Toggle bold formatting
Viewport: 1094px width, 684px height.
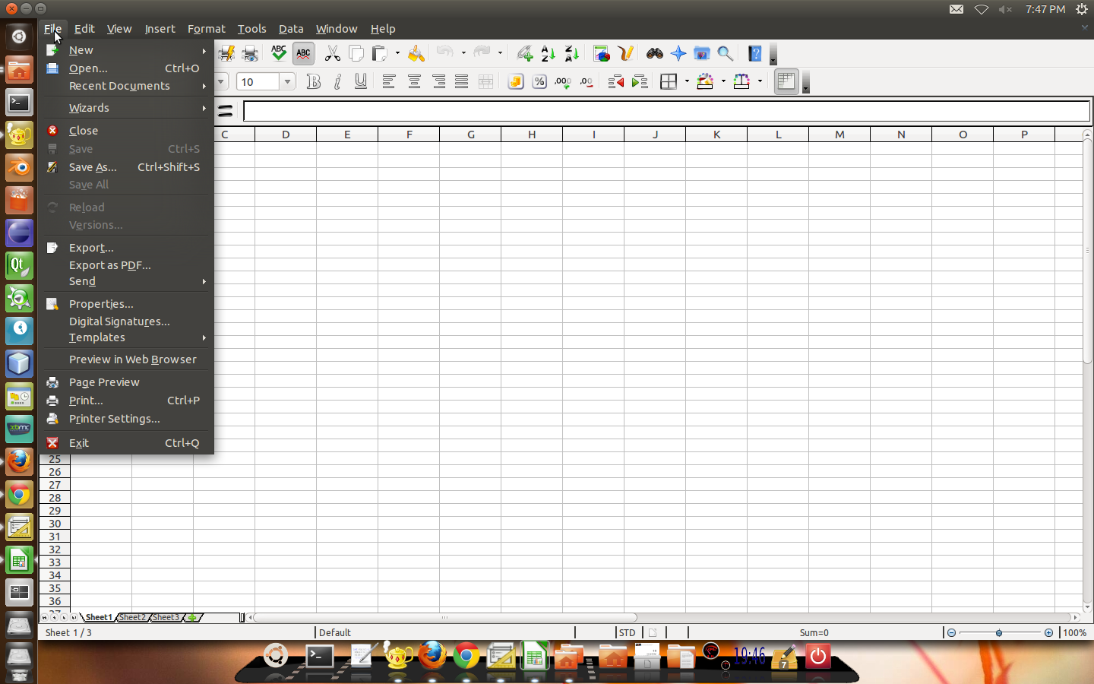click(313, 81)
